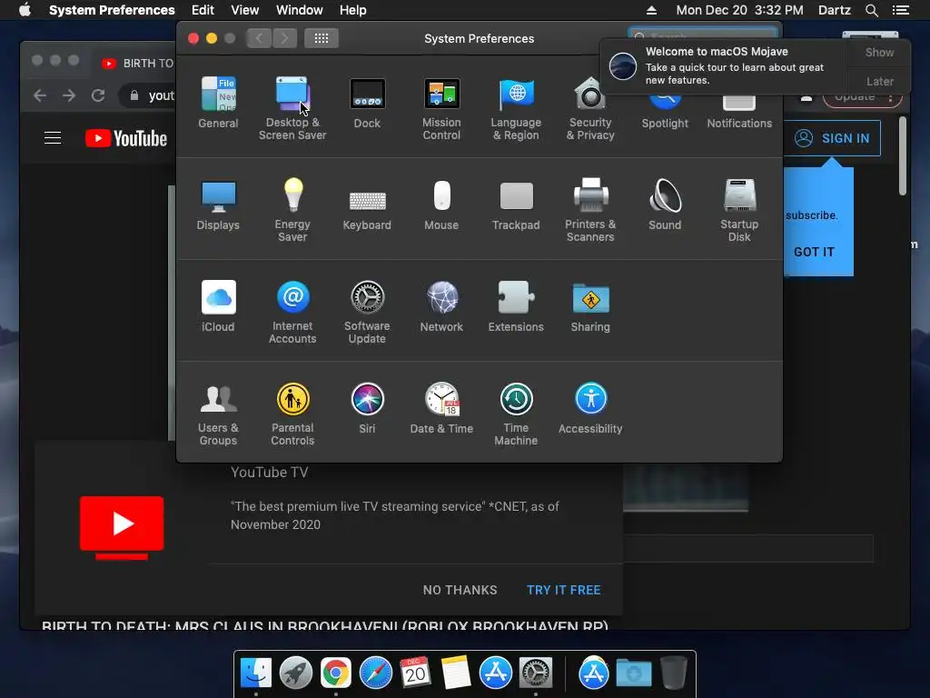Open Accessibility preferences pane

(x=590, y=408)
